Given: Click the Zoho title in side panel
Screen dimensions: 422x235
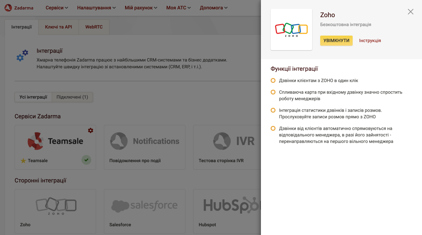Looking at the screenshot, I should coord(327,15).
